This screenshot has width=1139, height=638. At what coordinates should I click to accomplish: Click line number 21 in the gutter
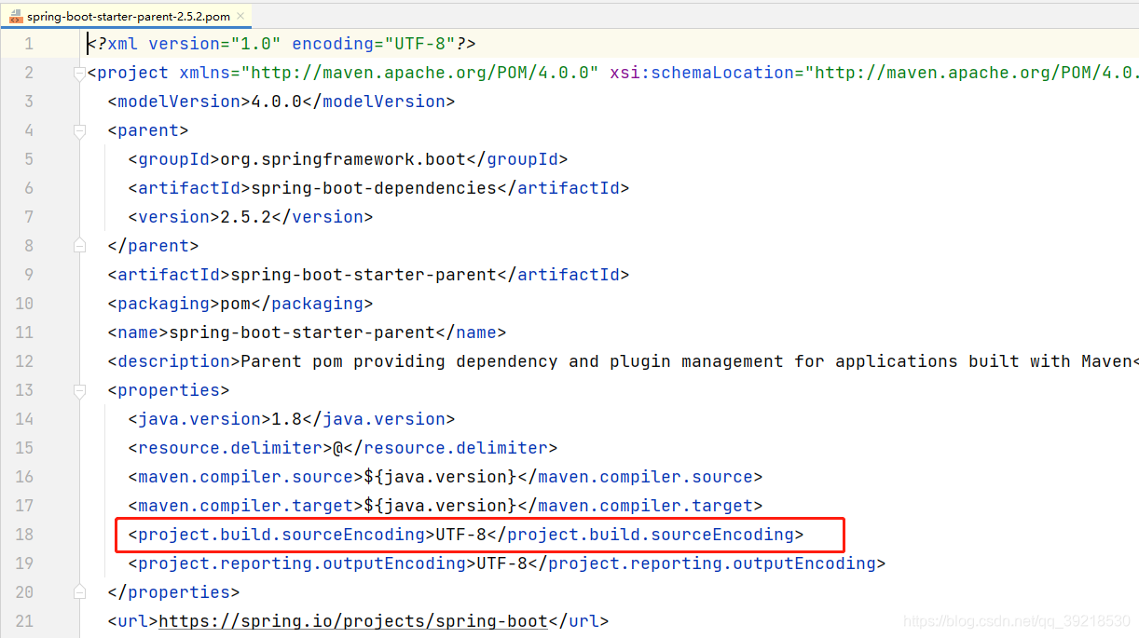pyautogui.click(x=24, y=622)
